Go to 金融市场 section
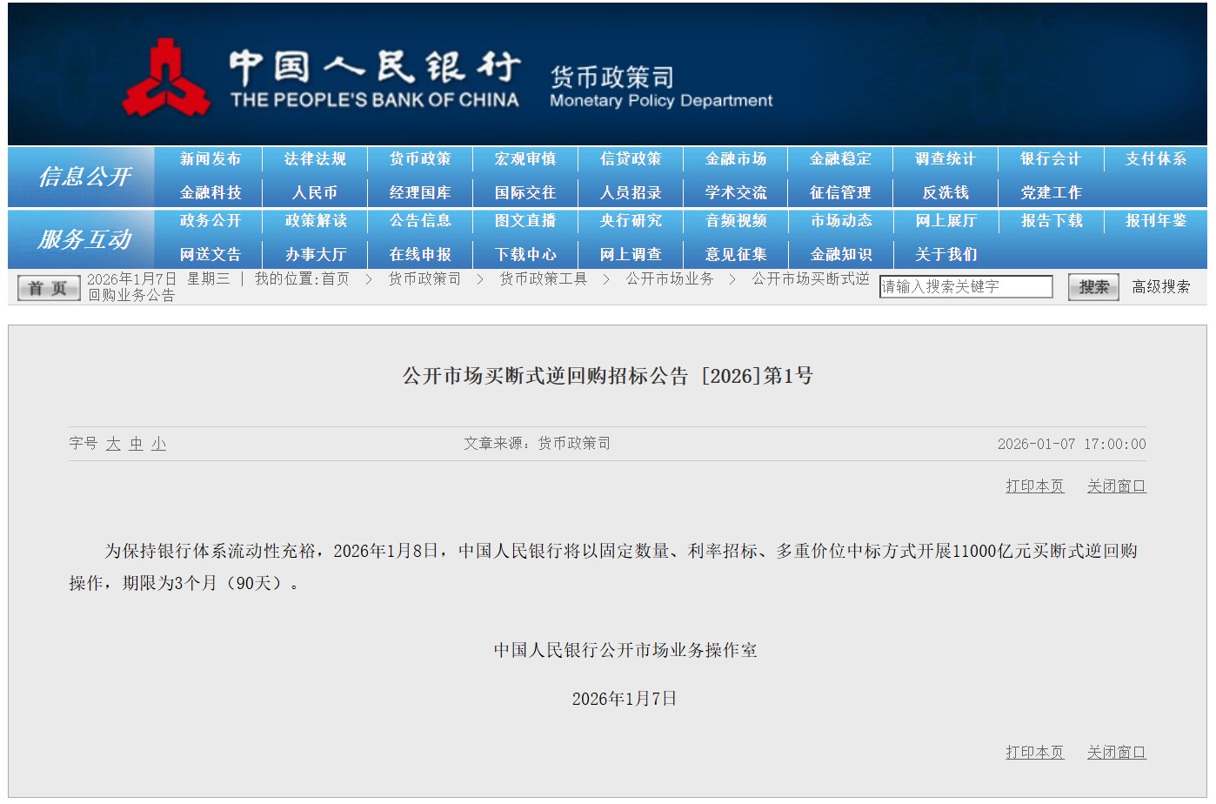Screen dimensions: 1216x804 pyautogui.click(x=736, y=159)
